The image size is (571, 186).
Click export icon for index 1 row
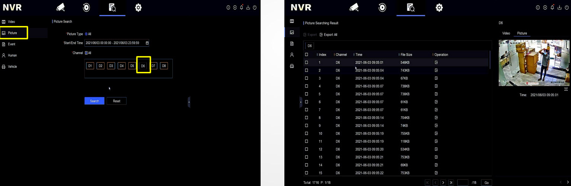pyautogui.click(x=436, y=63)
